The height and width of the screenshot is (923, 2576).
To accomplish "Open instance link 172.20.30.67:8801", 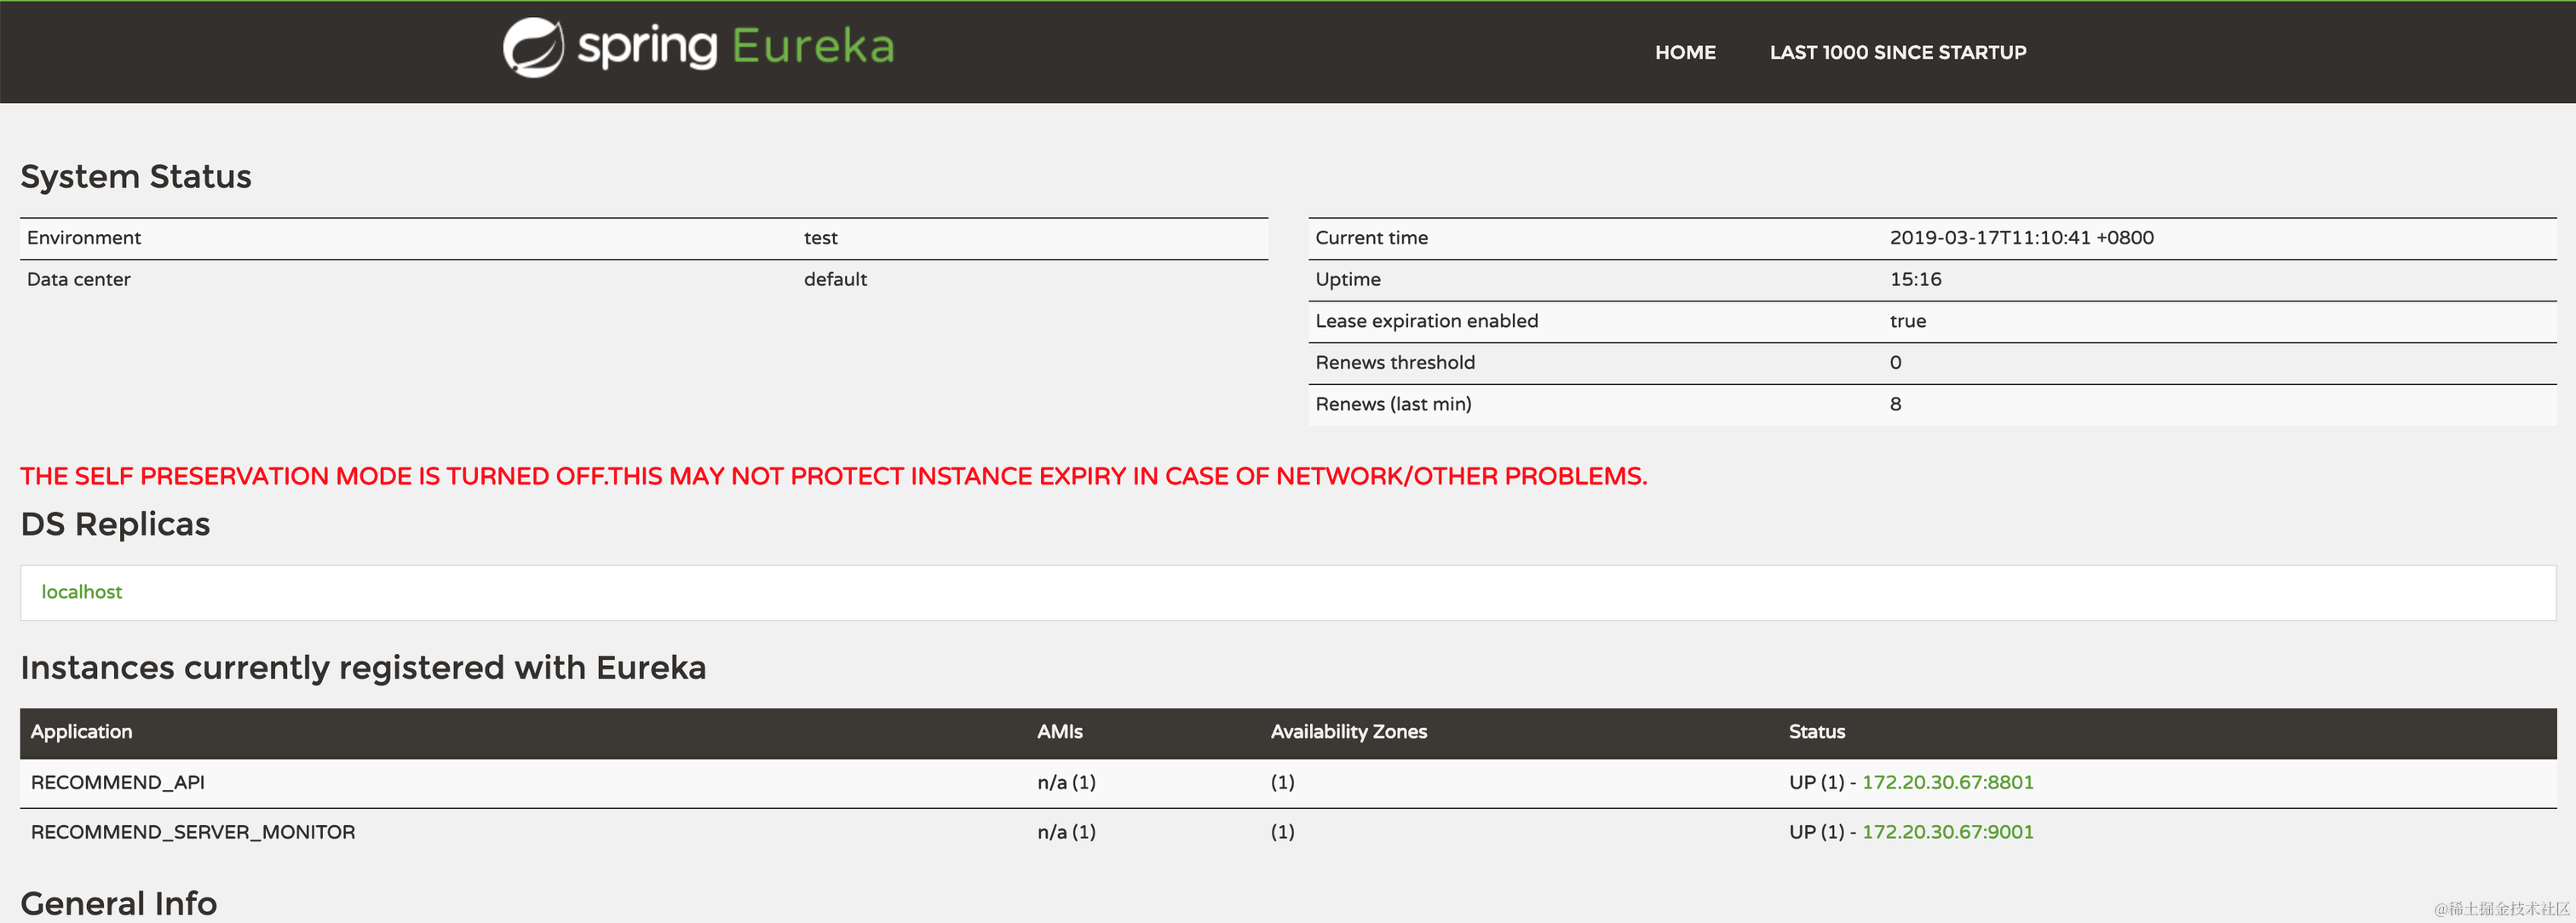I will click(x=1947, y=782).
